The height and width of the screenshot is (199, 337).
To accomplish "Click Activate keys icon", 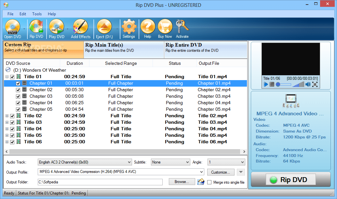I will point(182,29).
